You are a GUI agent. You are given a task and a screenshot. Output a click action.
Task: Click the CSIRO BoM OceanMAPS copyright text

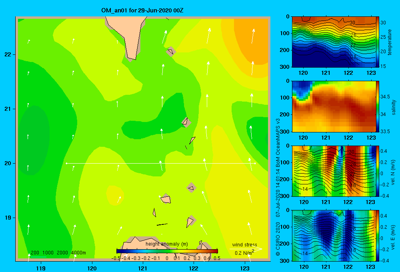pyautogui.click(x=278, y=187)
